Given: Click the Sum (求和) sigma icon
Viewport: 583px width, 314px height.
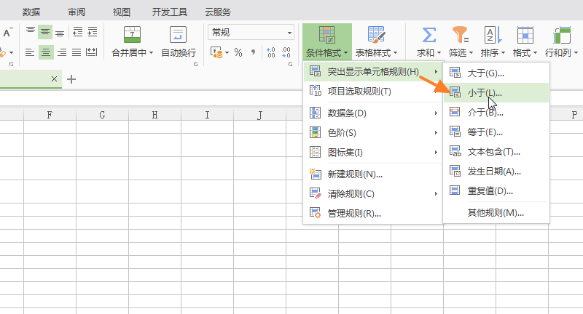Looking at the screenshot, I should pyautogui.click(x=429, y=35).
